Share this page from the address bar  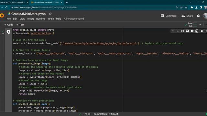pos(181,7)
